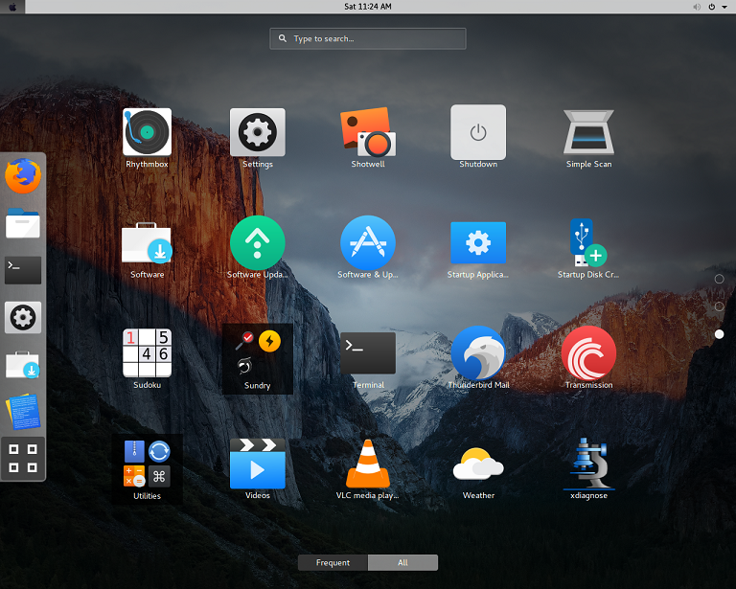The image size is (736, 589).
Task: Switch to the Frequent tab
Action: [x=333, y=562]
